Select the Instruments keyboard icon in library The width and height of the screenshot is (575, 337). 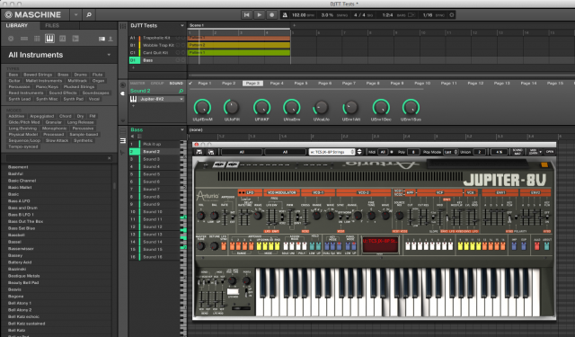point(49,39)
